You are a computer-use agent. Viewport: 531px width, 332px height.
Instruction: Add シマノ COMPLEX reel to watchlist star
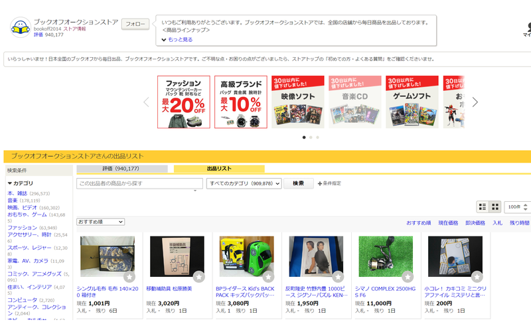408,277
